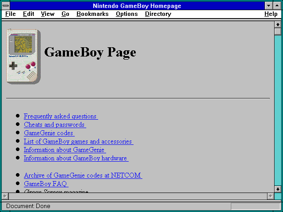Open the Cheats and passwords link
This screenshot has height=212, width=283.
tap(55, 125)
